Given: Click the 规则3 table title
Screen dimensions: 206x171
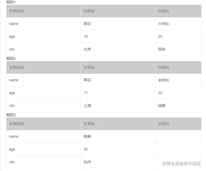Looking at the screenshot, I should point(11,115).
